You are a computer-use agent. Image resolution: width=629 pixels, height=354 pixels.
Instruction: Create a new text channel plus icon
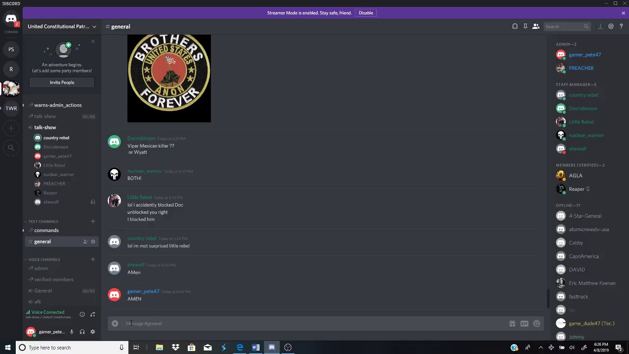(93, 221)
